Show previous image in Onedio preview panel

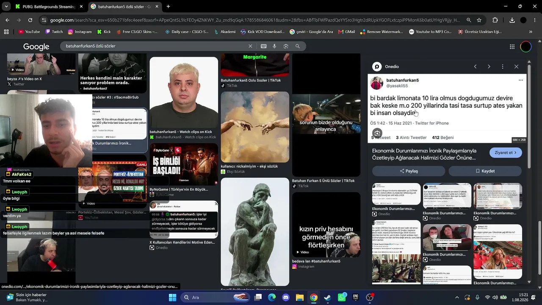coord(475,67)
